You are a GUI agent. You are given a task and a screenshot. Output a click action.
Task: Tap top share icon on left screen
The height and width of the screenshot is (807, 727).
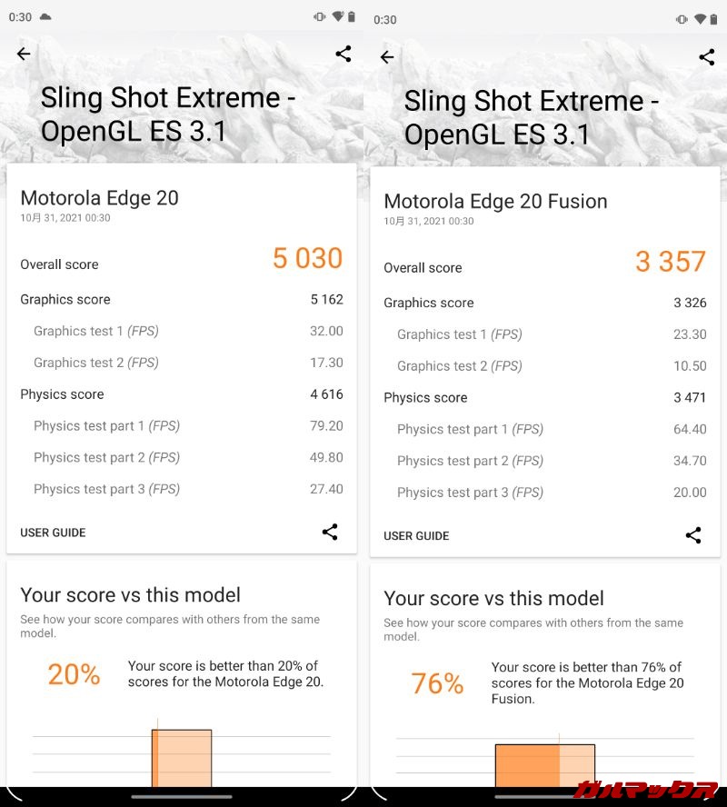point(344,54)
